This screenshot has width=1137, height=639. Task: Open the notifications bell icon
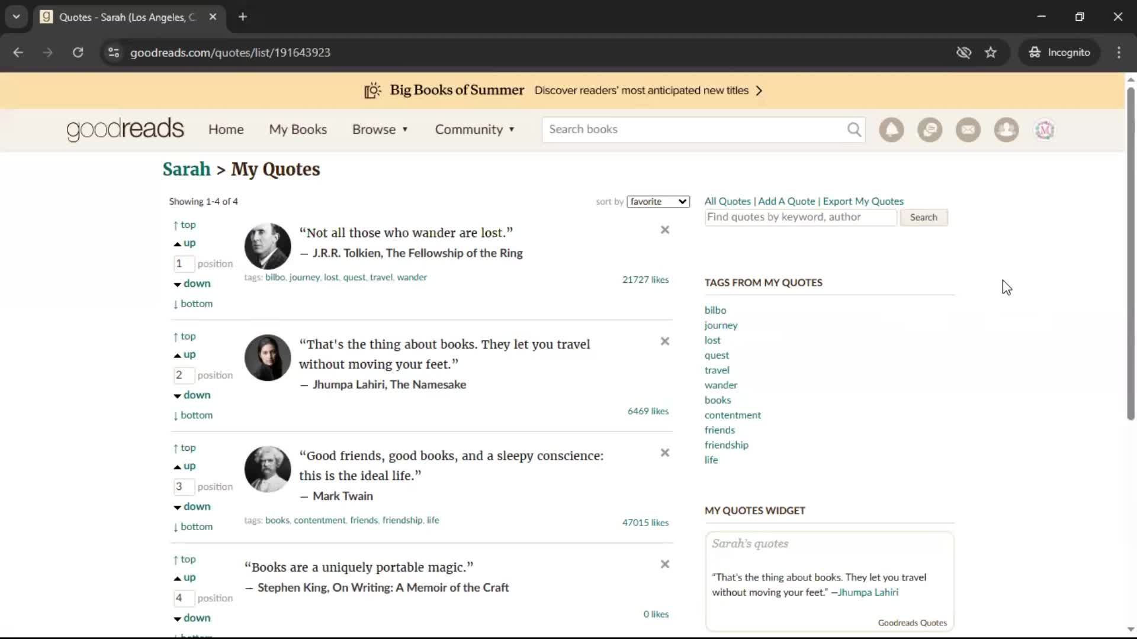tap(891, 130)
